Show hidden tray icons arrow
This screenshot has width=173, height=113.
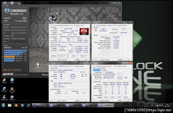tap(155, 105)
